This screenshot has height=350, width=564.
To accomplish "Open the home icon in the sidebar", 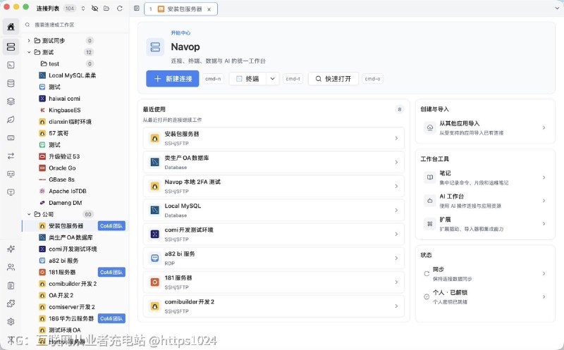I will (11, 27).
